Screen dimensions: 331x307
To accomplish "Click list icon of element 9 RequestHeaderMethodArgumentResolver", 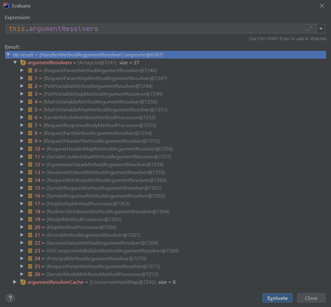I will coord(30,141).
